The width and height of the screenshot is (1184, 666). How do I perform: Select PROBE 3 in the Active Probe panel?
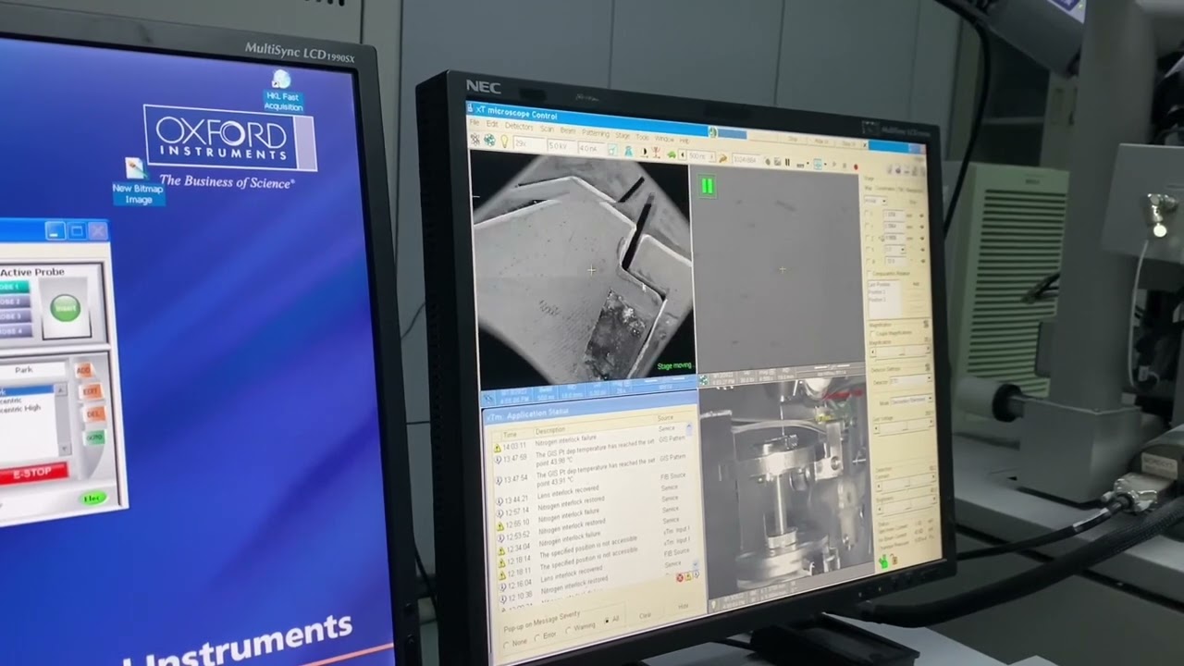pyautogui.click(x=14, y=316)
